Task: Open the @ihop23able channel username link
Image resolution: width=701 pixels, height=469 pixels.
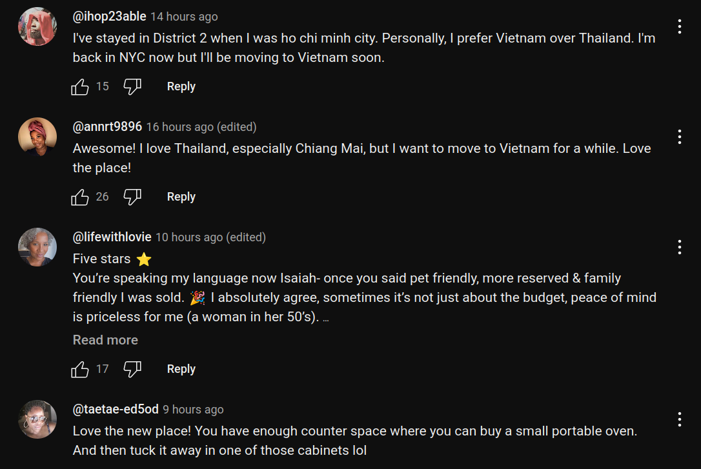Action: pyautogui.click(x=110, y=17)
